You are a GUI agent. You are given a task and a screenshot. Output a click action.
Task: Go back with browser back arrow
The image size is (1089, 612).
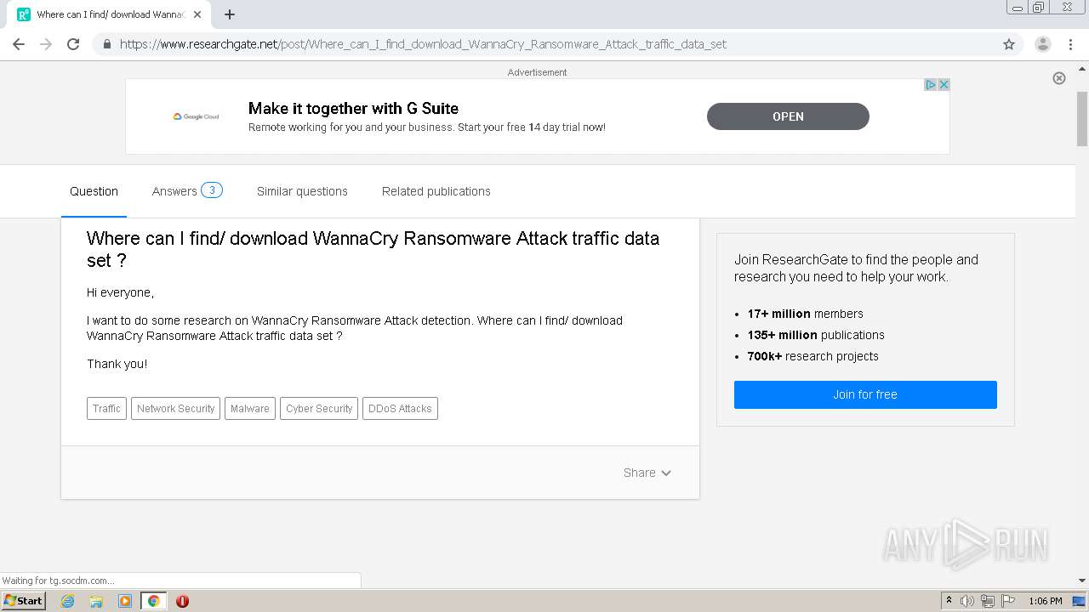[19, 44]
